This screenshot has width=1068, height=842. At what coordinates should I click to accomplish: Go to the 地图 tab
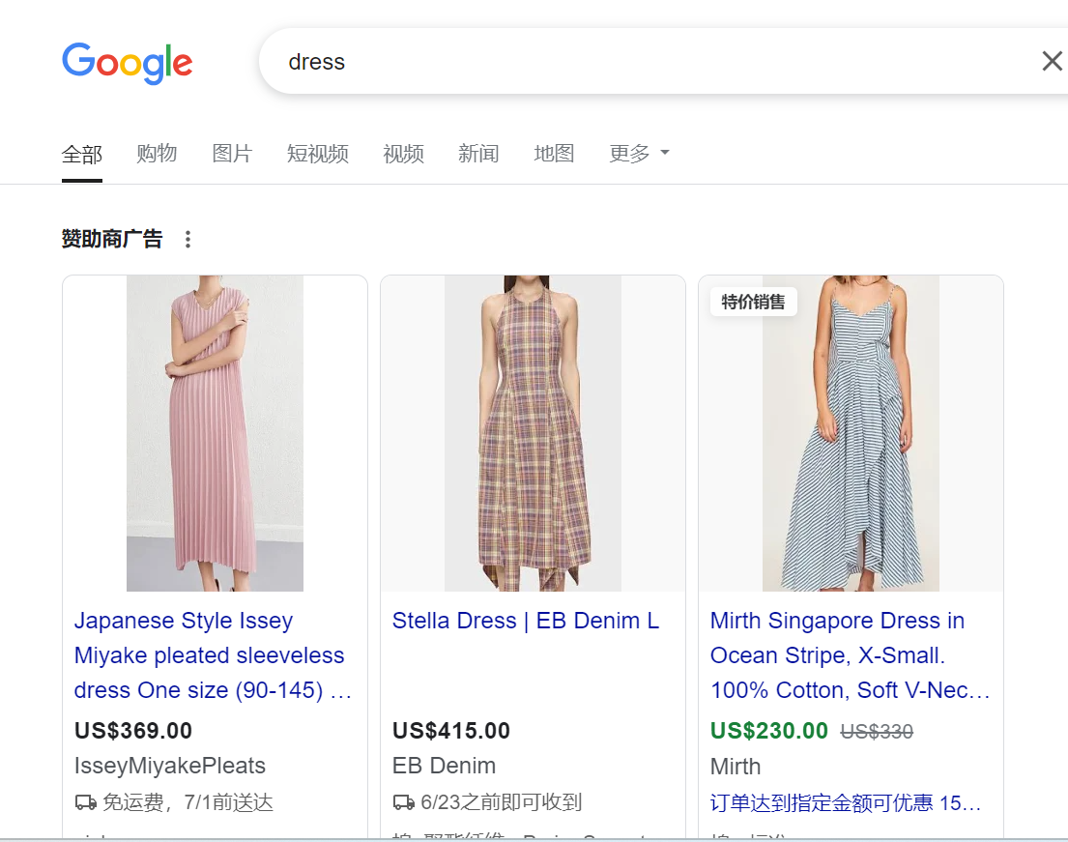554,154
